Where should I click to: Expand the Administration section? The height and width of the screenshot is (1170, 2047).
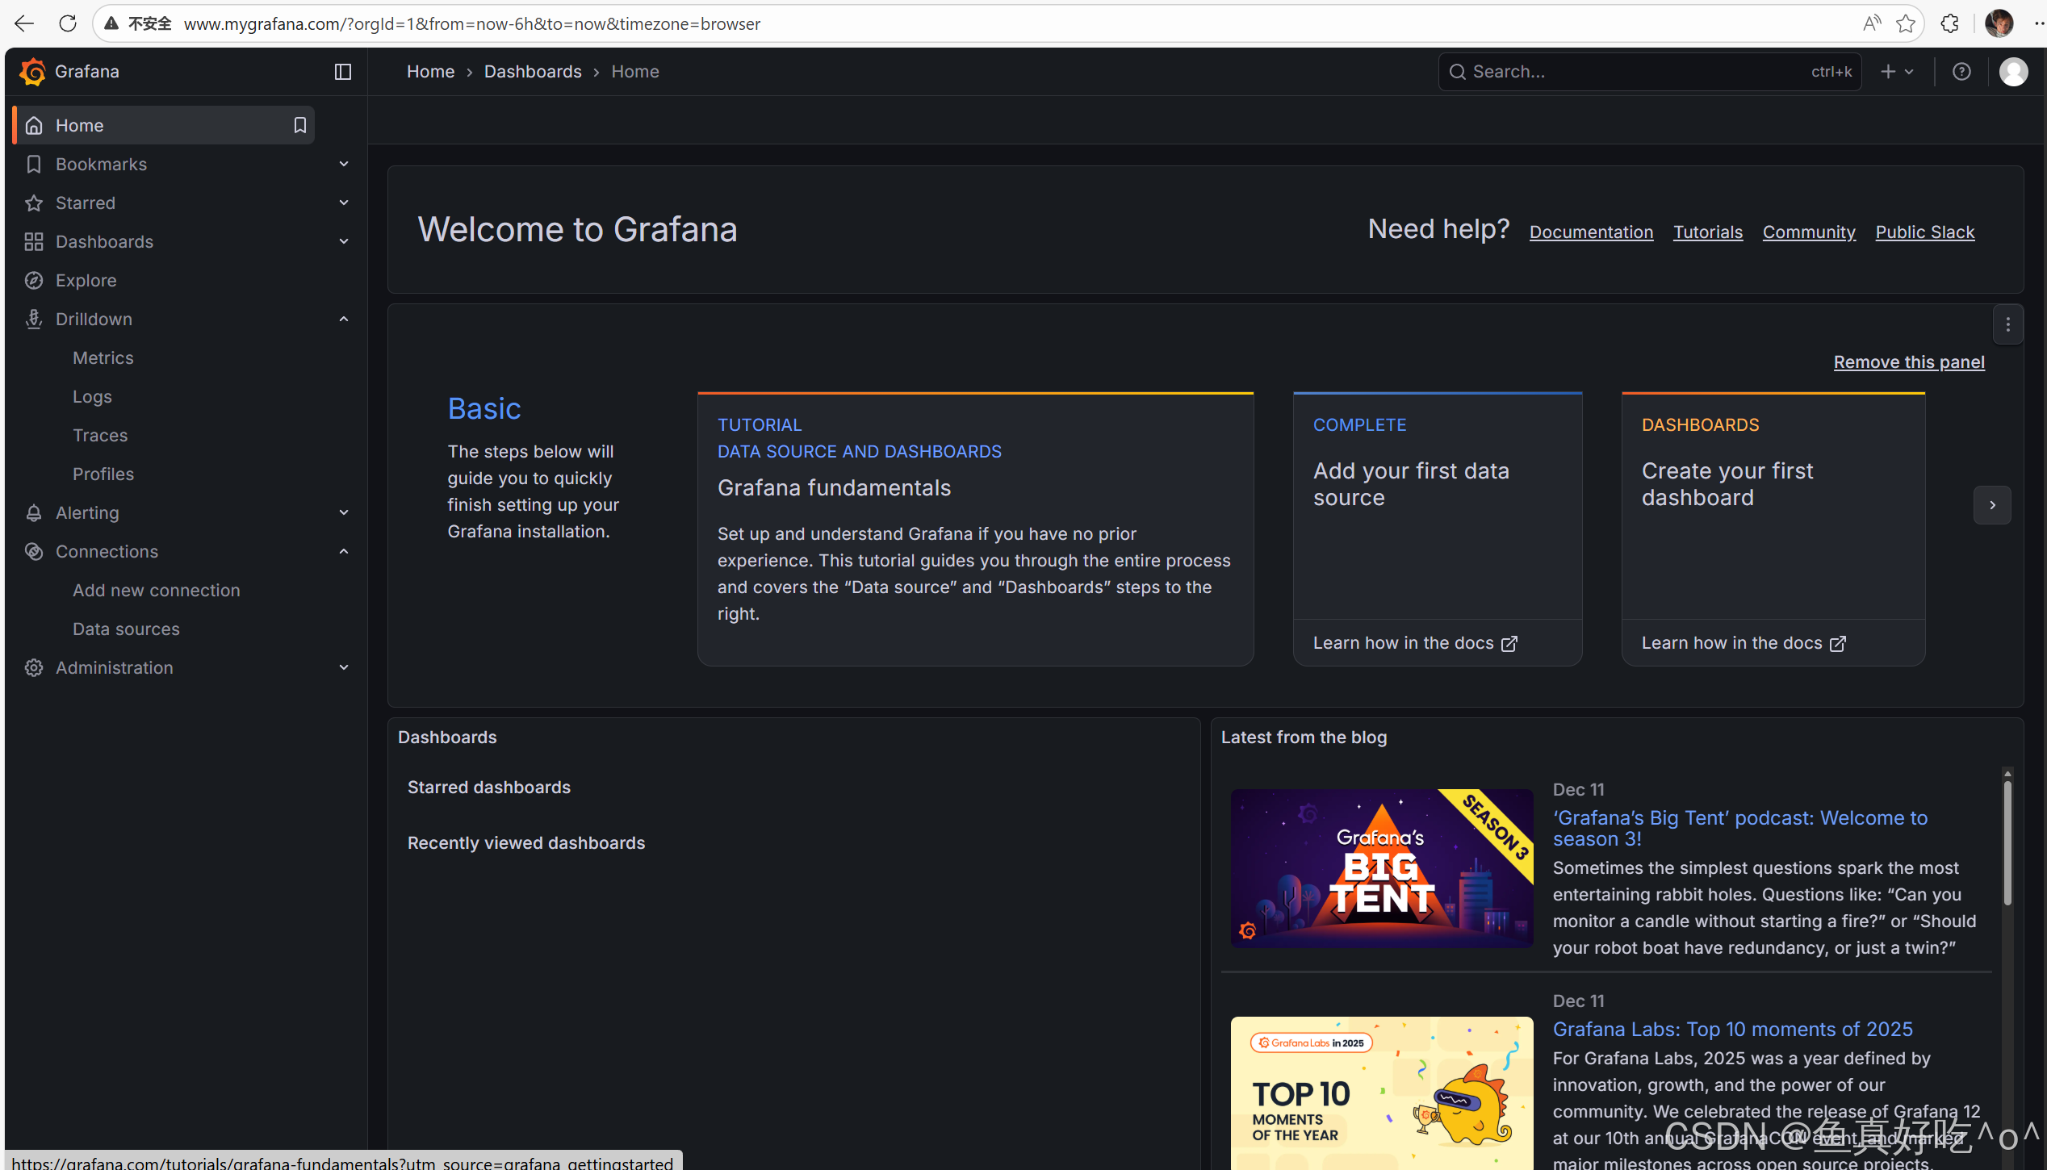pos(344,667)
